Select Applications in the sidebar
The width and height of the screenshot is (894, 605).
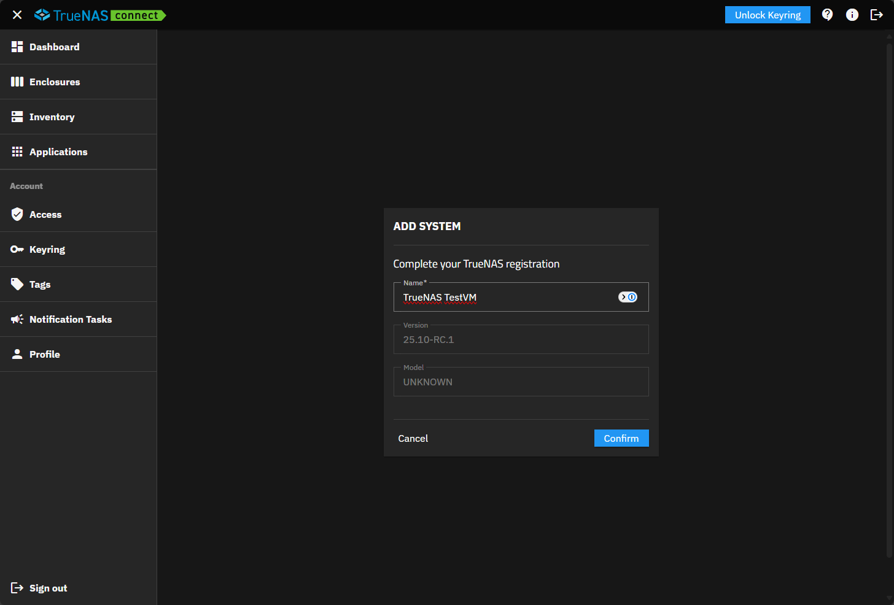click(79, 152)
